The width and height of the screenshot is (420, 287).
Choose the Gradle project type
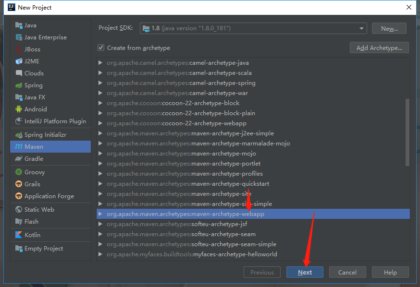point(50,158)
